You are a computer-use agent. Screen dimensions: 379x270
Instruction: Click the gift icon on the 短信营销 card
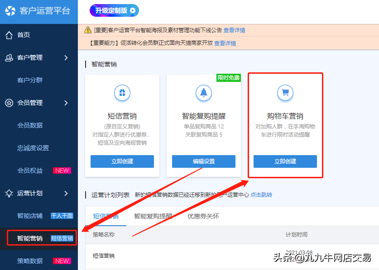click(x=122, y=93)
